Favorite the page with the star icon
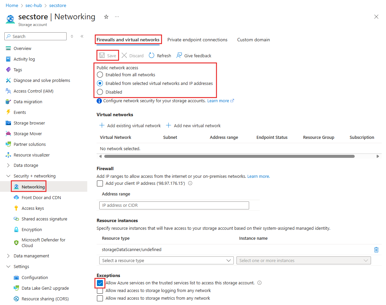This screenshot has height=305, width=386. (x=106, y=17)
